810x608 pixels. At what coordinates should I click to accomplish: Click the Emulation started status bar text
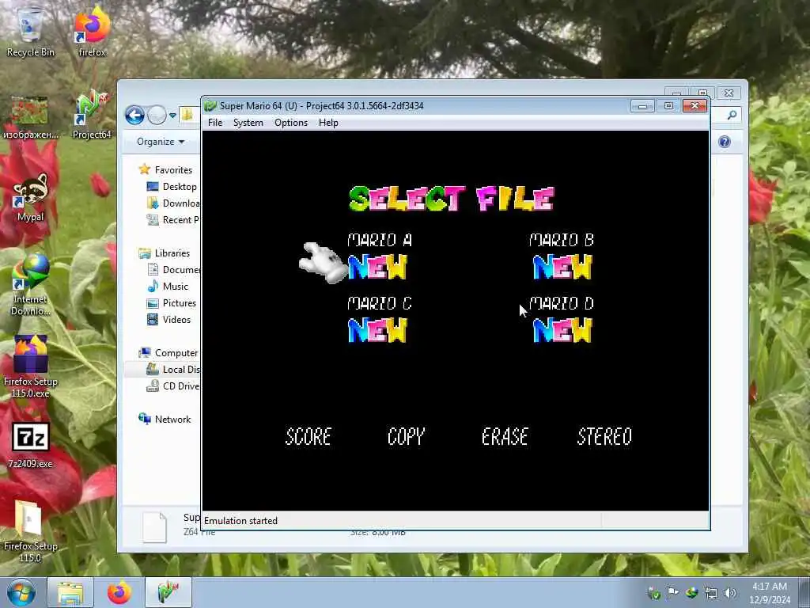pyautogui.click(x=240, y=521)
